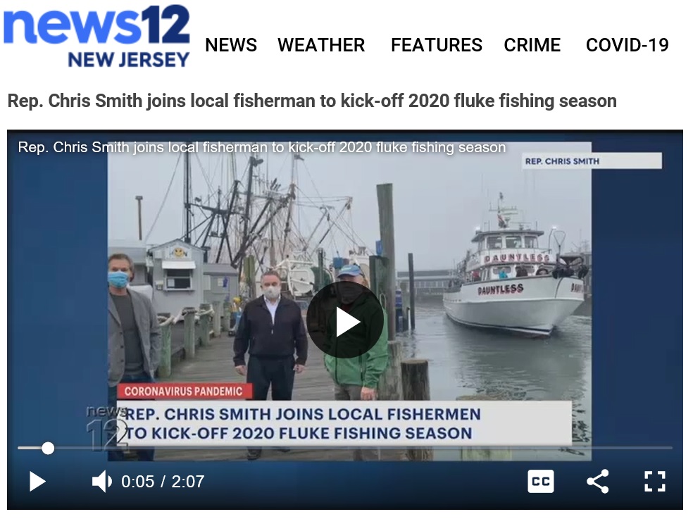Click the large center play button

[x=344, y=320]
